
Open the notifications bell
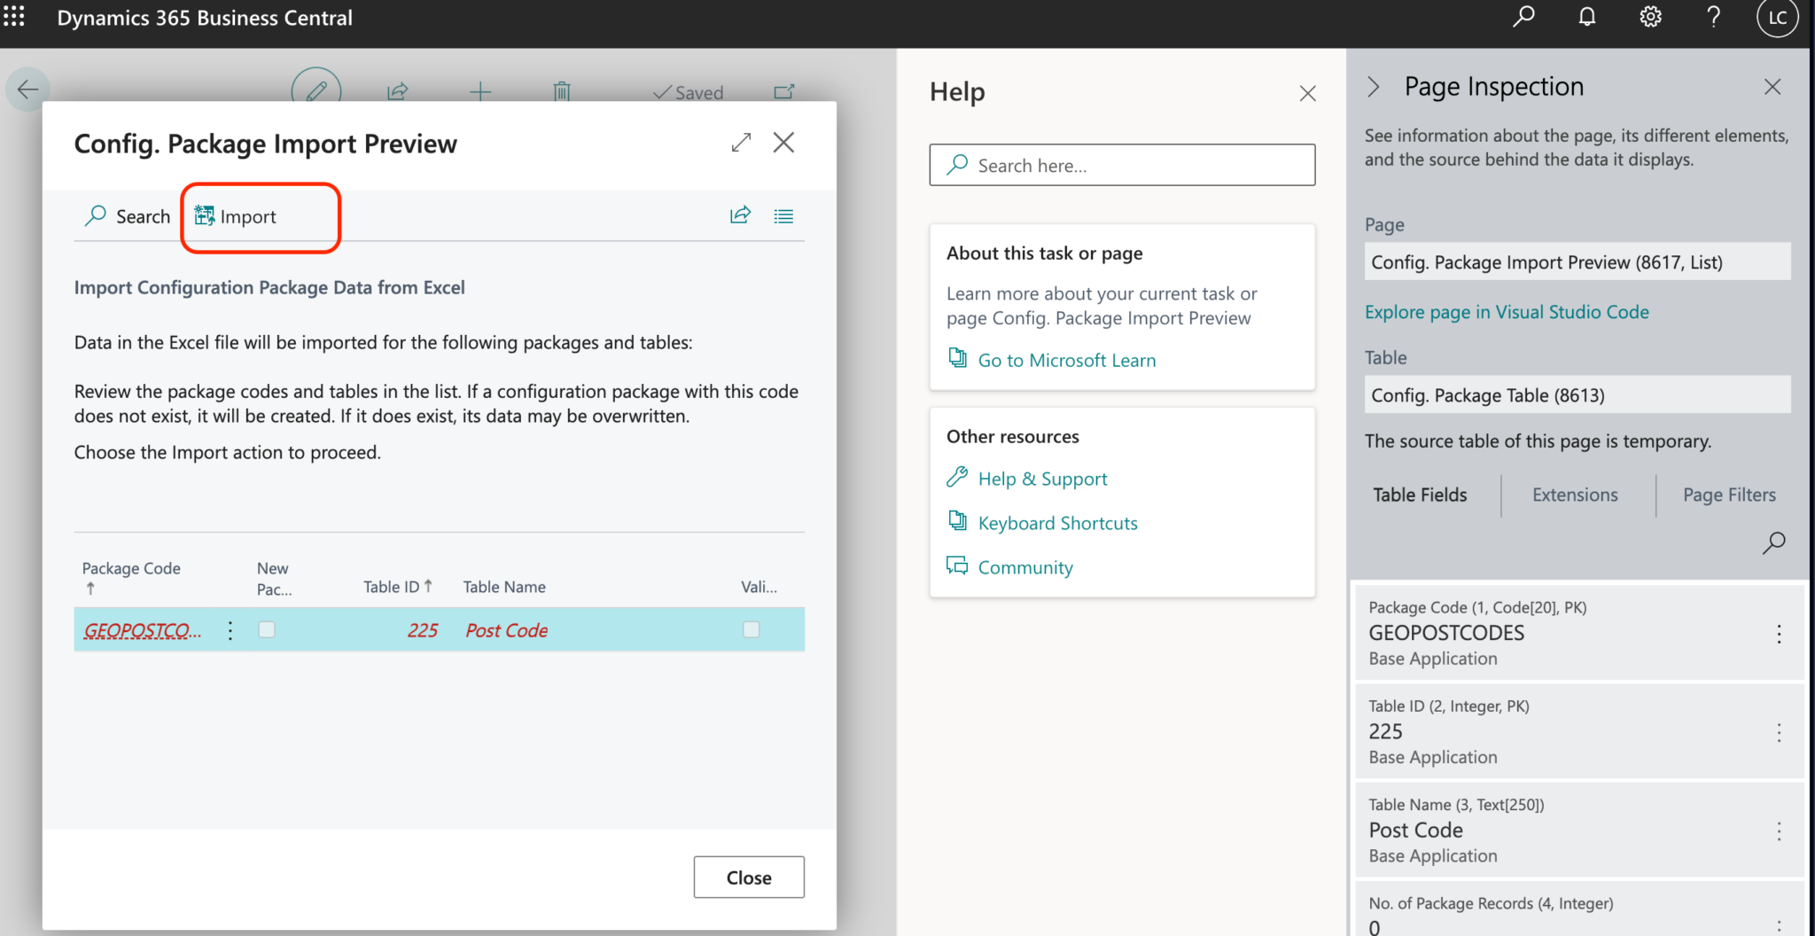(1586, 17)
